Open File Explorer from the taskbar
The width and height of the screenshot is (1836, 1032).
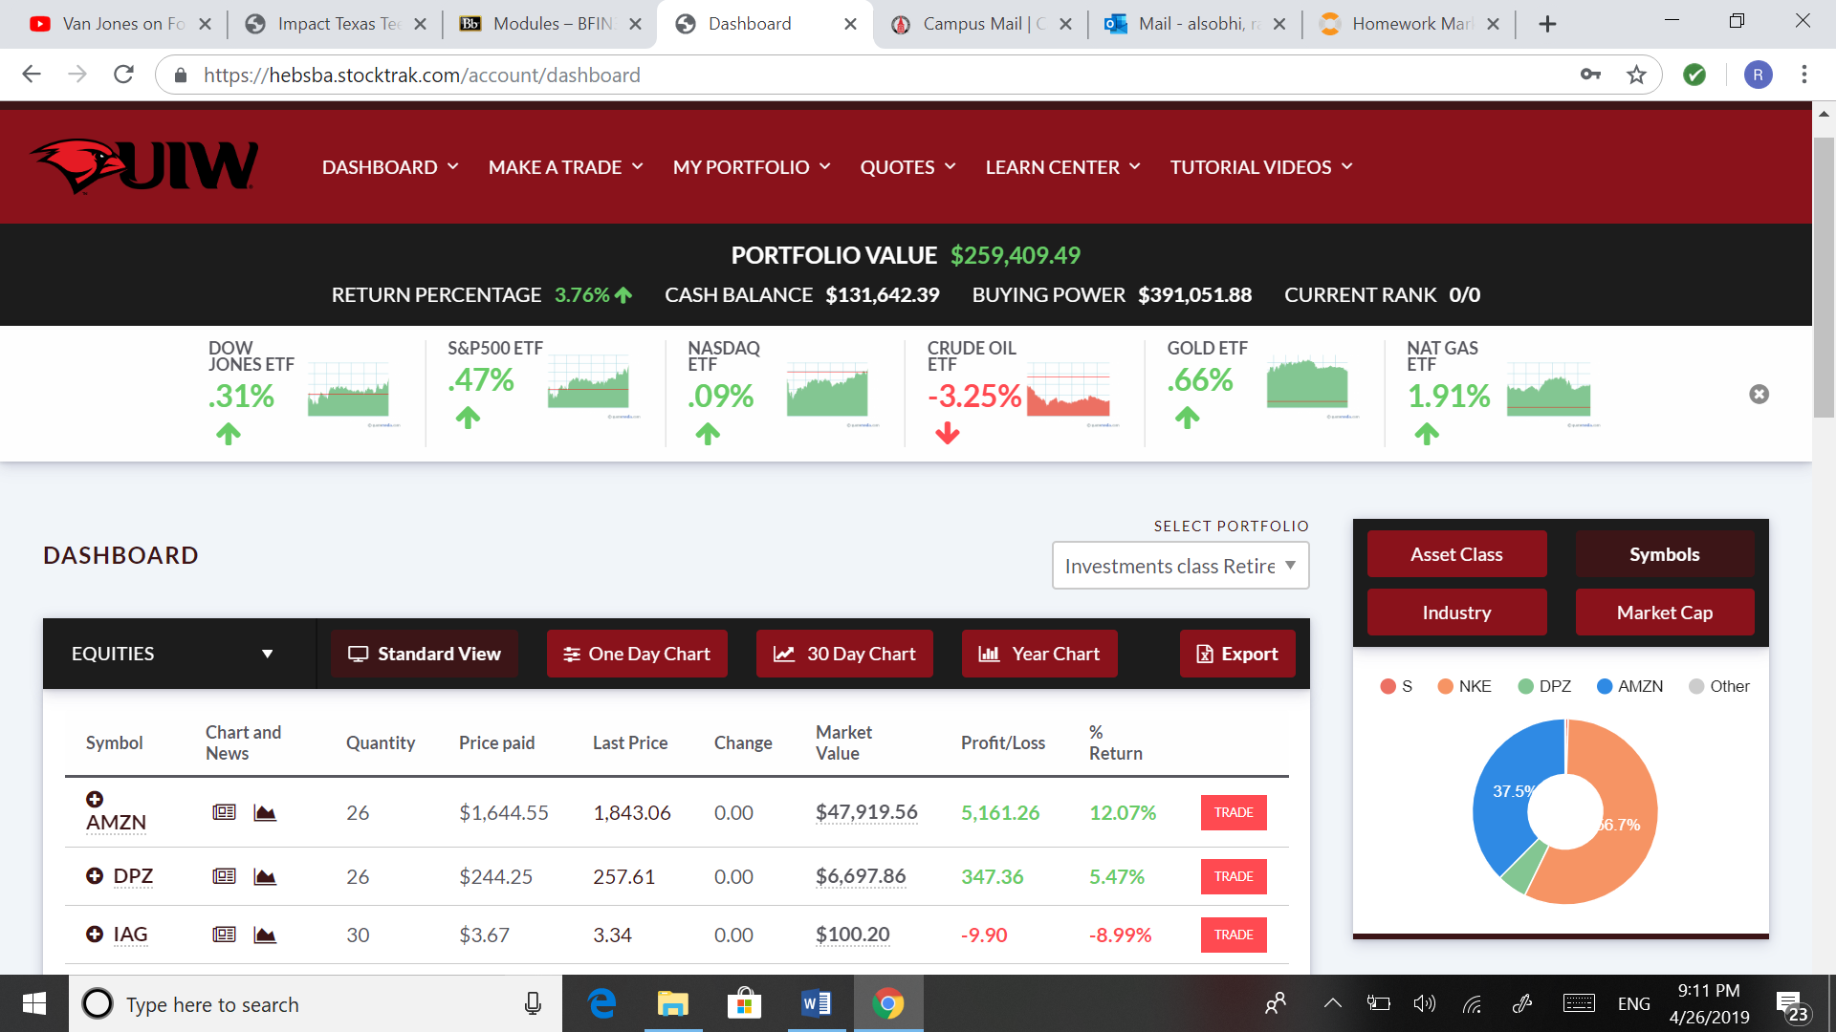point(673,1003)
